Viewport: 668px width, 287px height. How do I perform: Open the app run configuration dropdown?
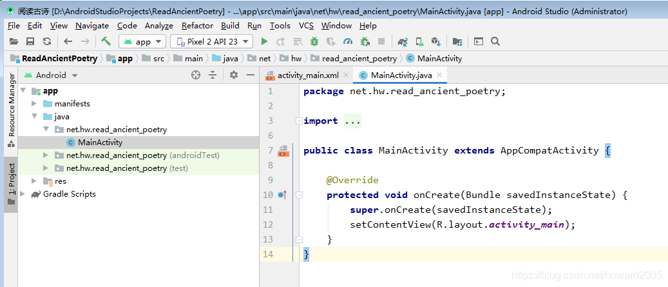(x=142, y=41)
